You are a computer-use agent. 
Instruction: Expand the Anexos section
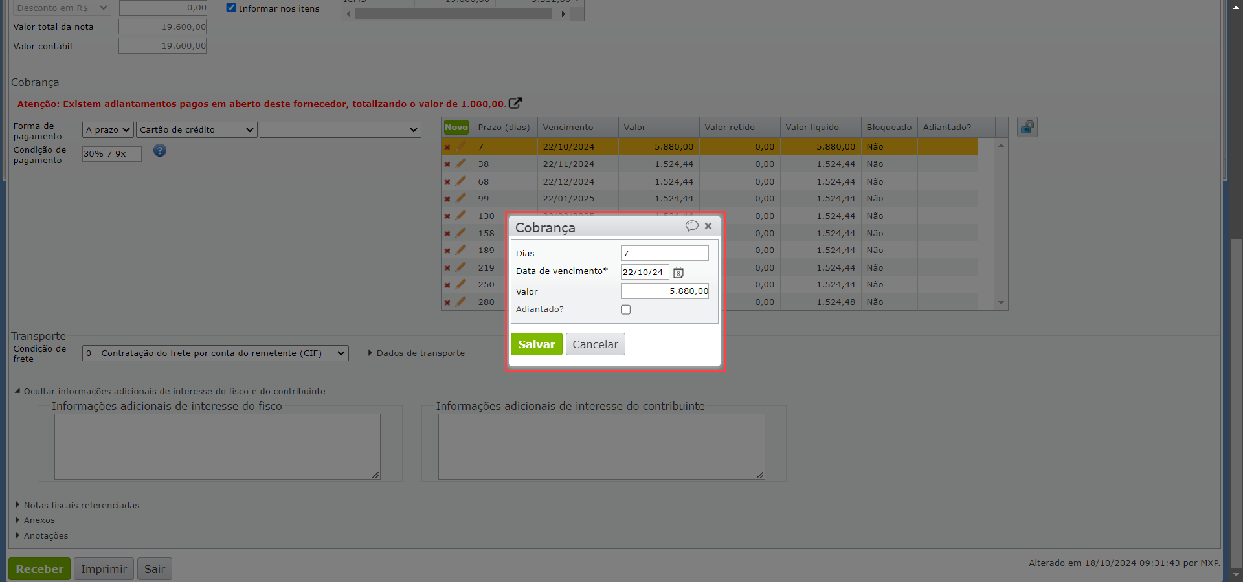point(35,520)
